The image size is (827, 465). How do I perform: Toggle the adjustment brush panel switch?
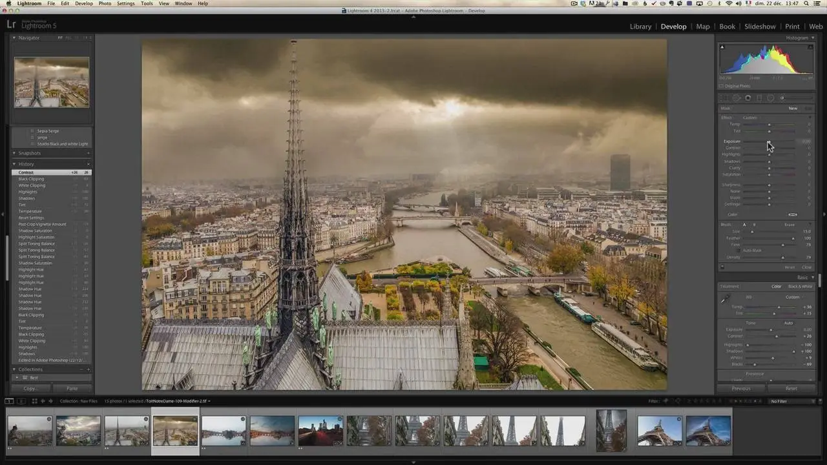click(x=722, y=267)
